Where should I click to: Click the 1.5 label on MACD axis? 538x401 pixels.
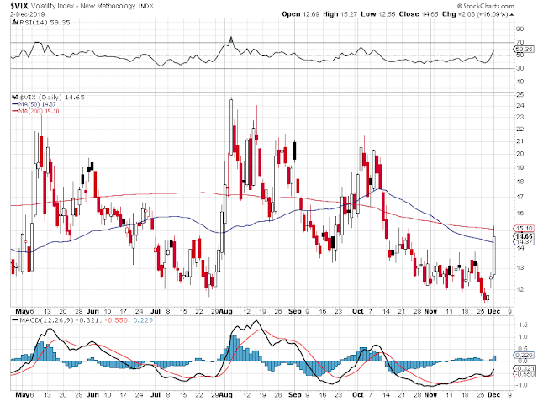point(523,325)
